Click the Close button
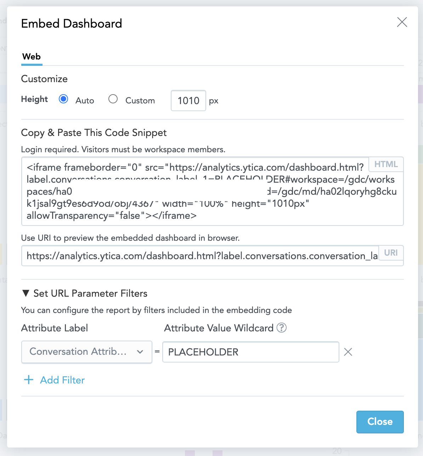The height and width of the screenshot is (456, 423). (380, 422)
